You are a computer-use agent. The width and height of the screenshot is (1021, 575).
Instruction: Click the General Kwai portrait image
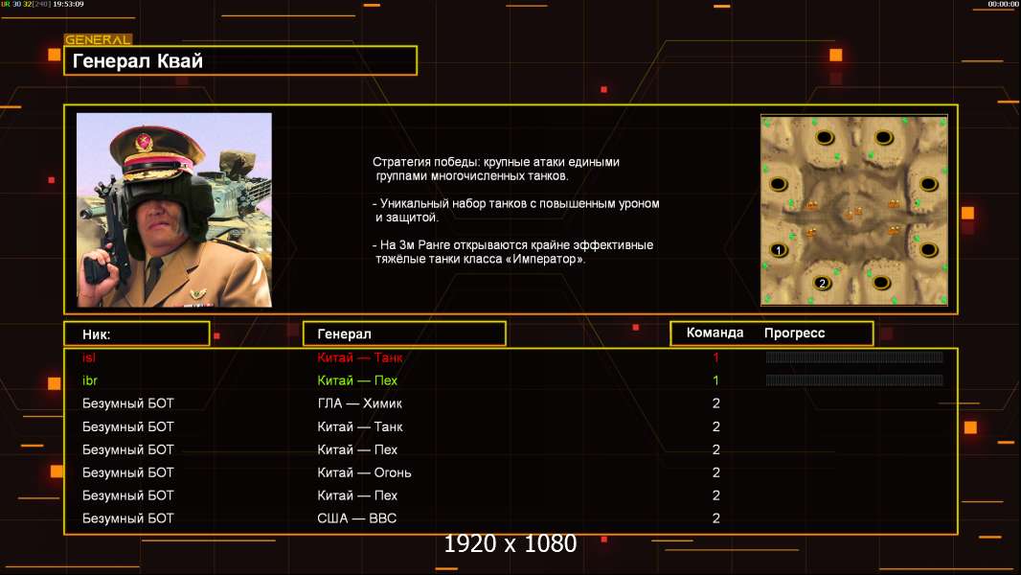point(174,210)
